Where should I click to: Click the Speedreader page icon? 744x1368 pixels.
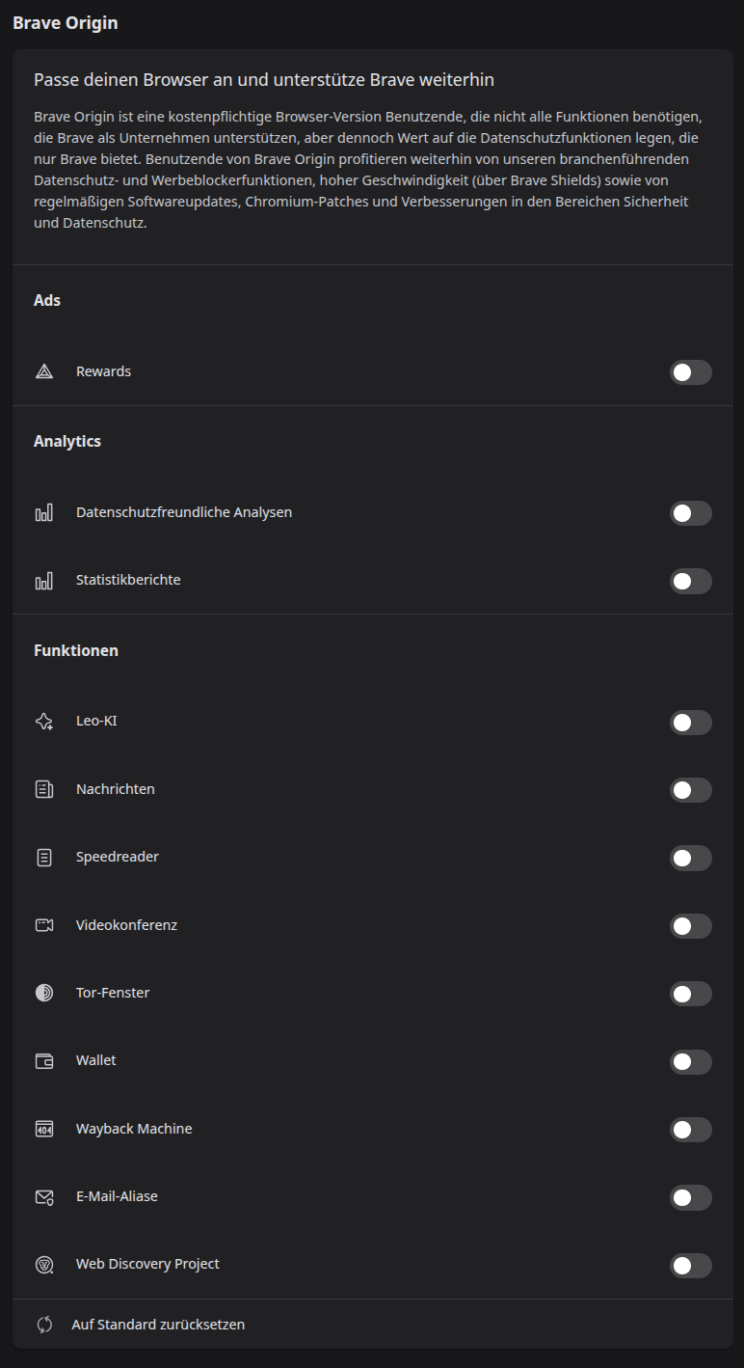[x=44, y=857]
